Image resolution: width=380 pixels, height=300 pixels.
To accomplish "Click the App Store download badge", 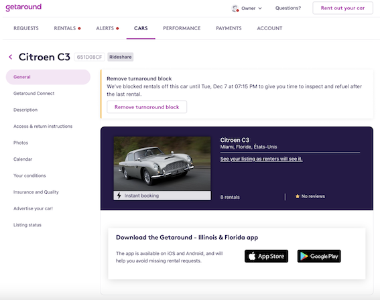I will [266, 256].
